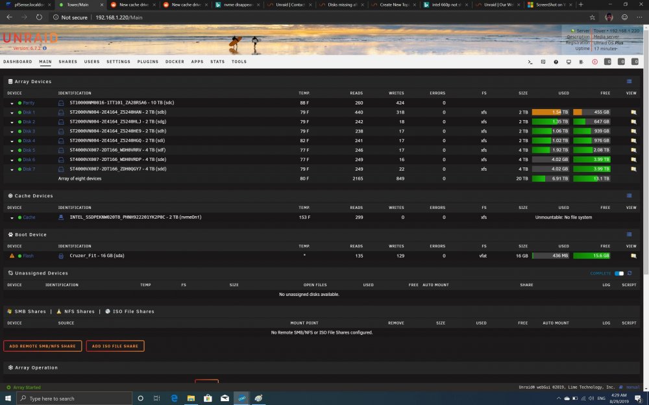
Task: Open the Disk 2 device link
Action: 29,122
